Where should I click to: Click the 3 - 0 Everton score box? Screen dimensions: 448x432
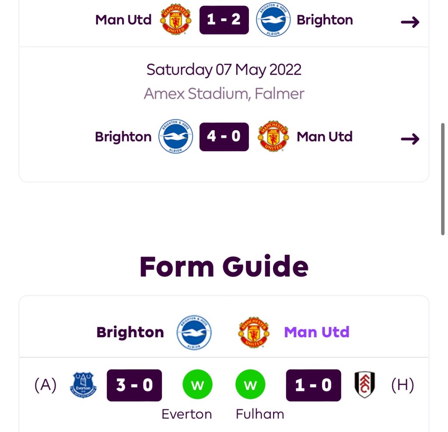[134, 385]
